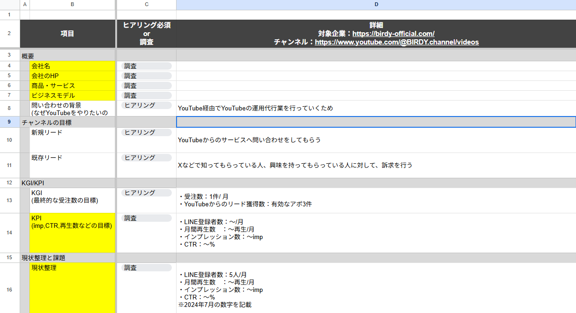The image size is (576, 313).
Task: Select the チャンネルの目標 section cell
Action: 67,122
